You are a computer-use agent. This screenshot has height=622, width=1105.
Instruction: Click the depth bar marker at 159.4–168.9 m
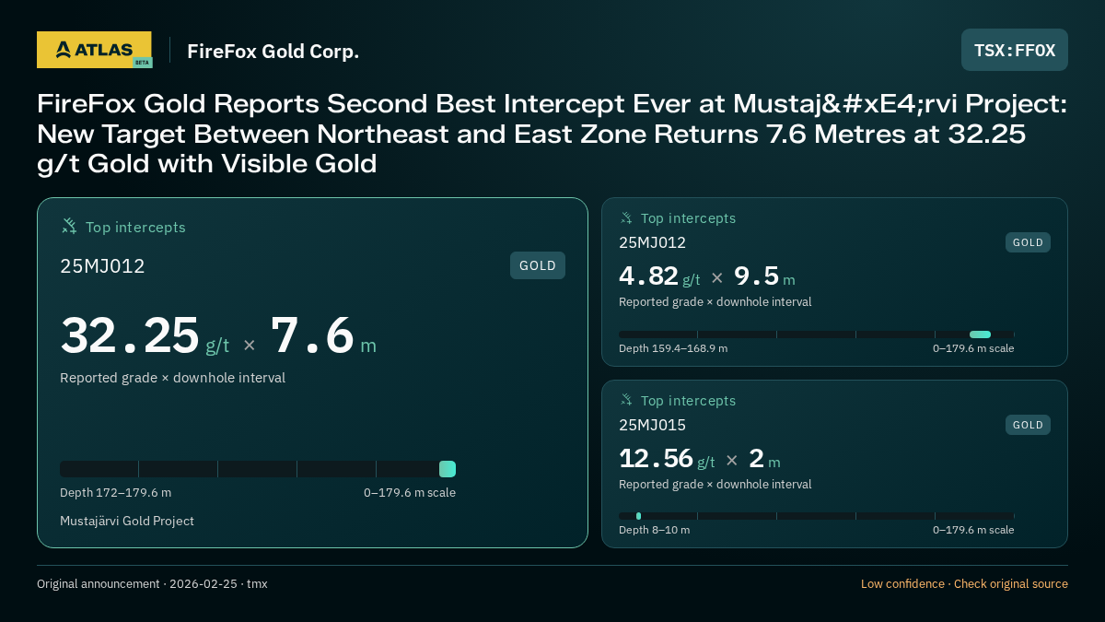pos(981,334)
